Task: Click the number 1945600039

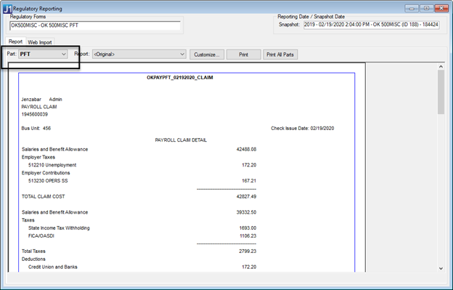Action: (35, 114)
